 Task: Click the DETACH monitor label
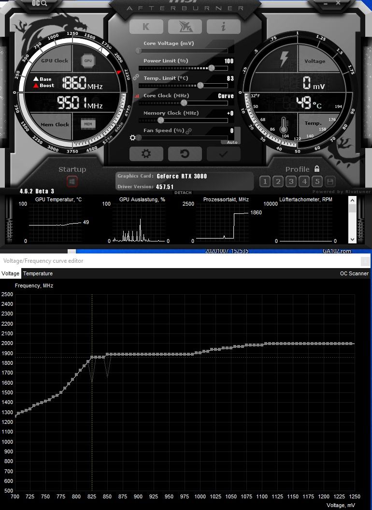183,193
